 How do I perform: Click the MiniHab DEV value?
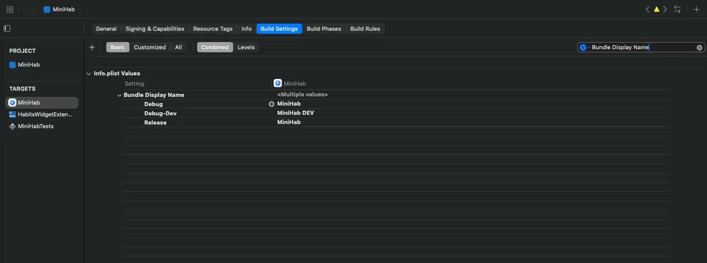tap(295, 113)
